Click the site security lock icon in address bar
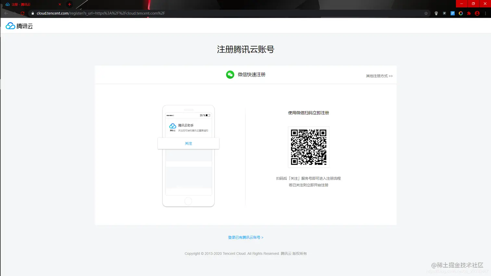 [33, 13]
